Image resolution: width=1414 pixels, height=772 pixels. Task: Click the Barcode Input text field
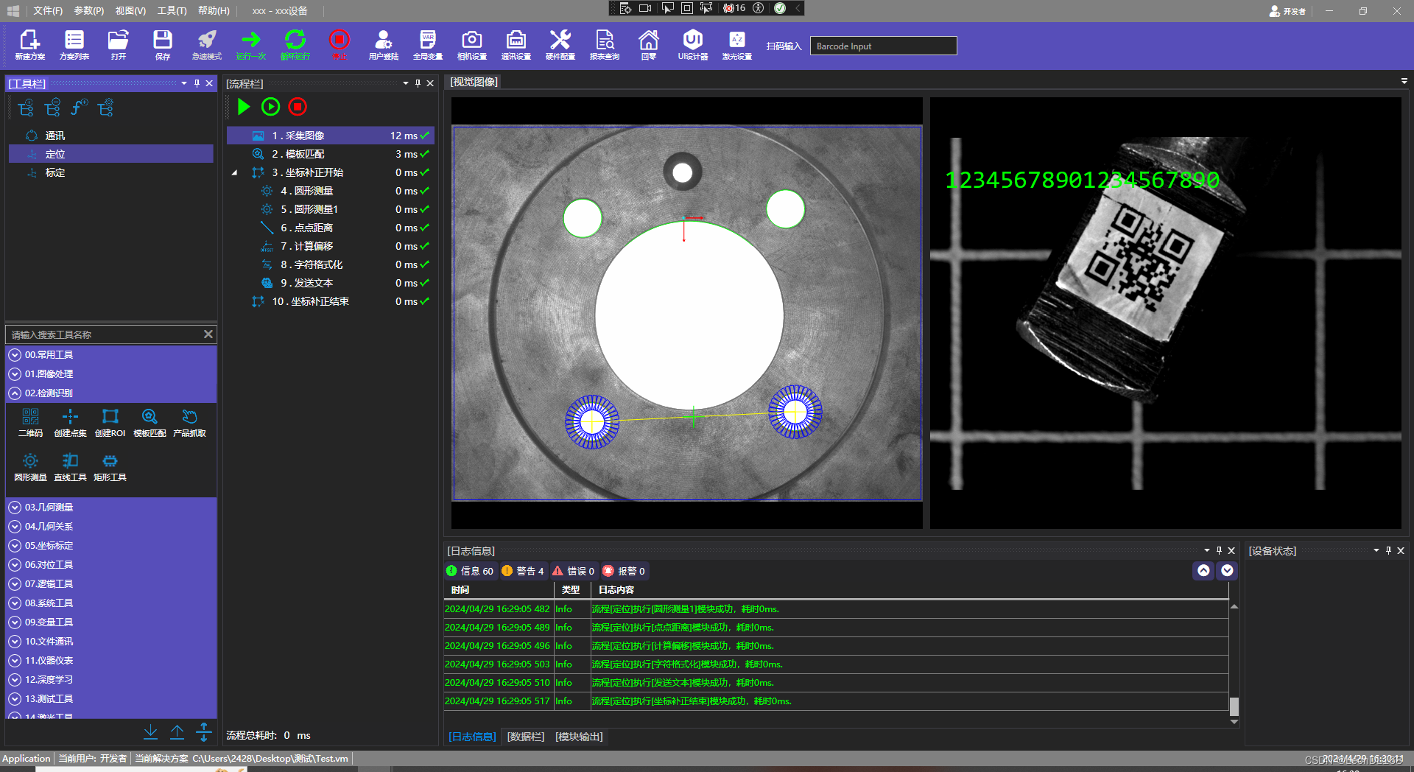[882, 45]
